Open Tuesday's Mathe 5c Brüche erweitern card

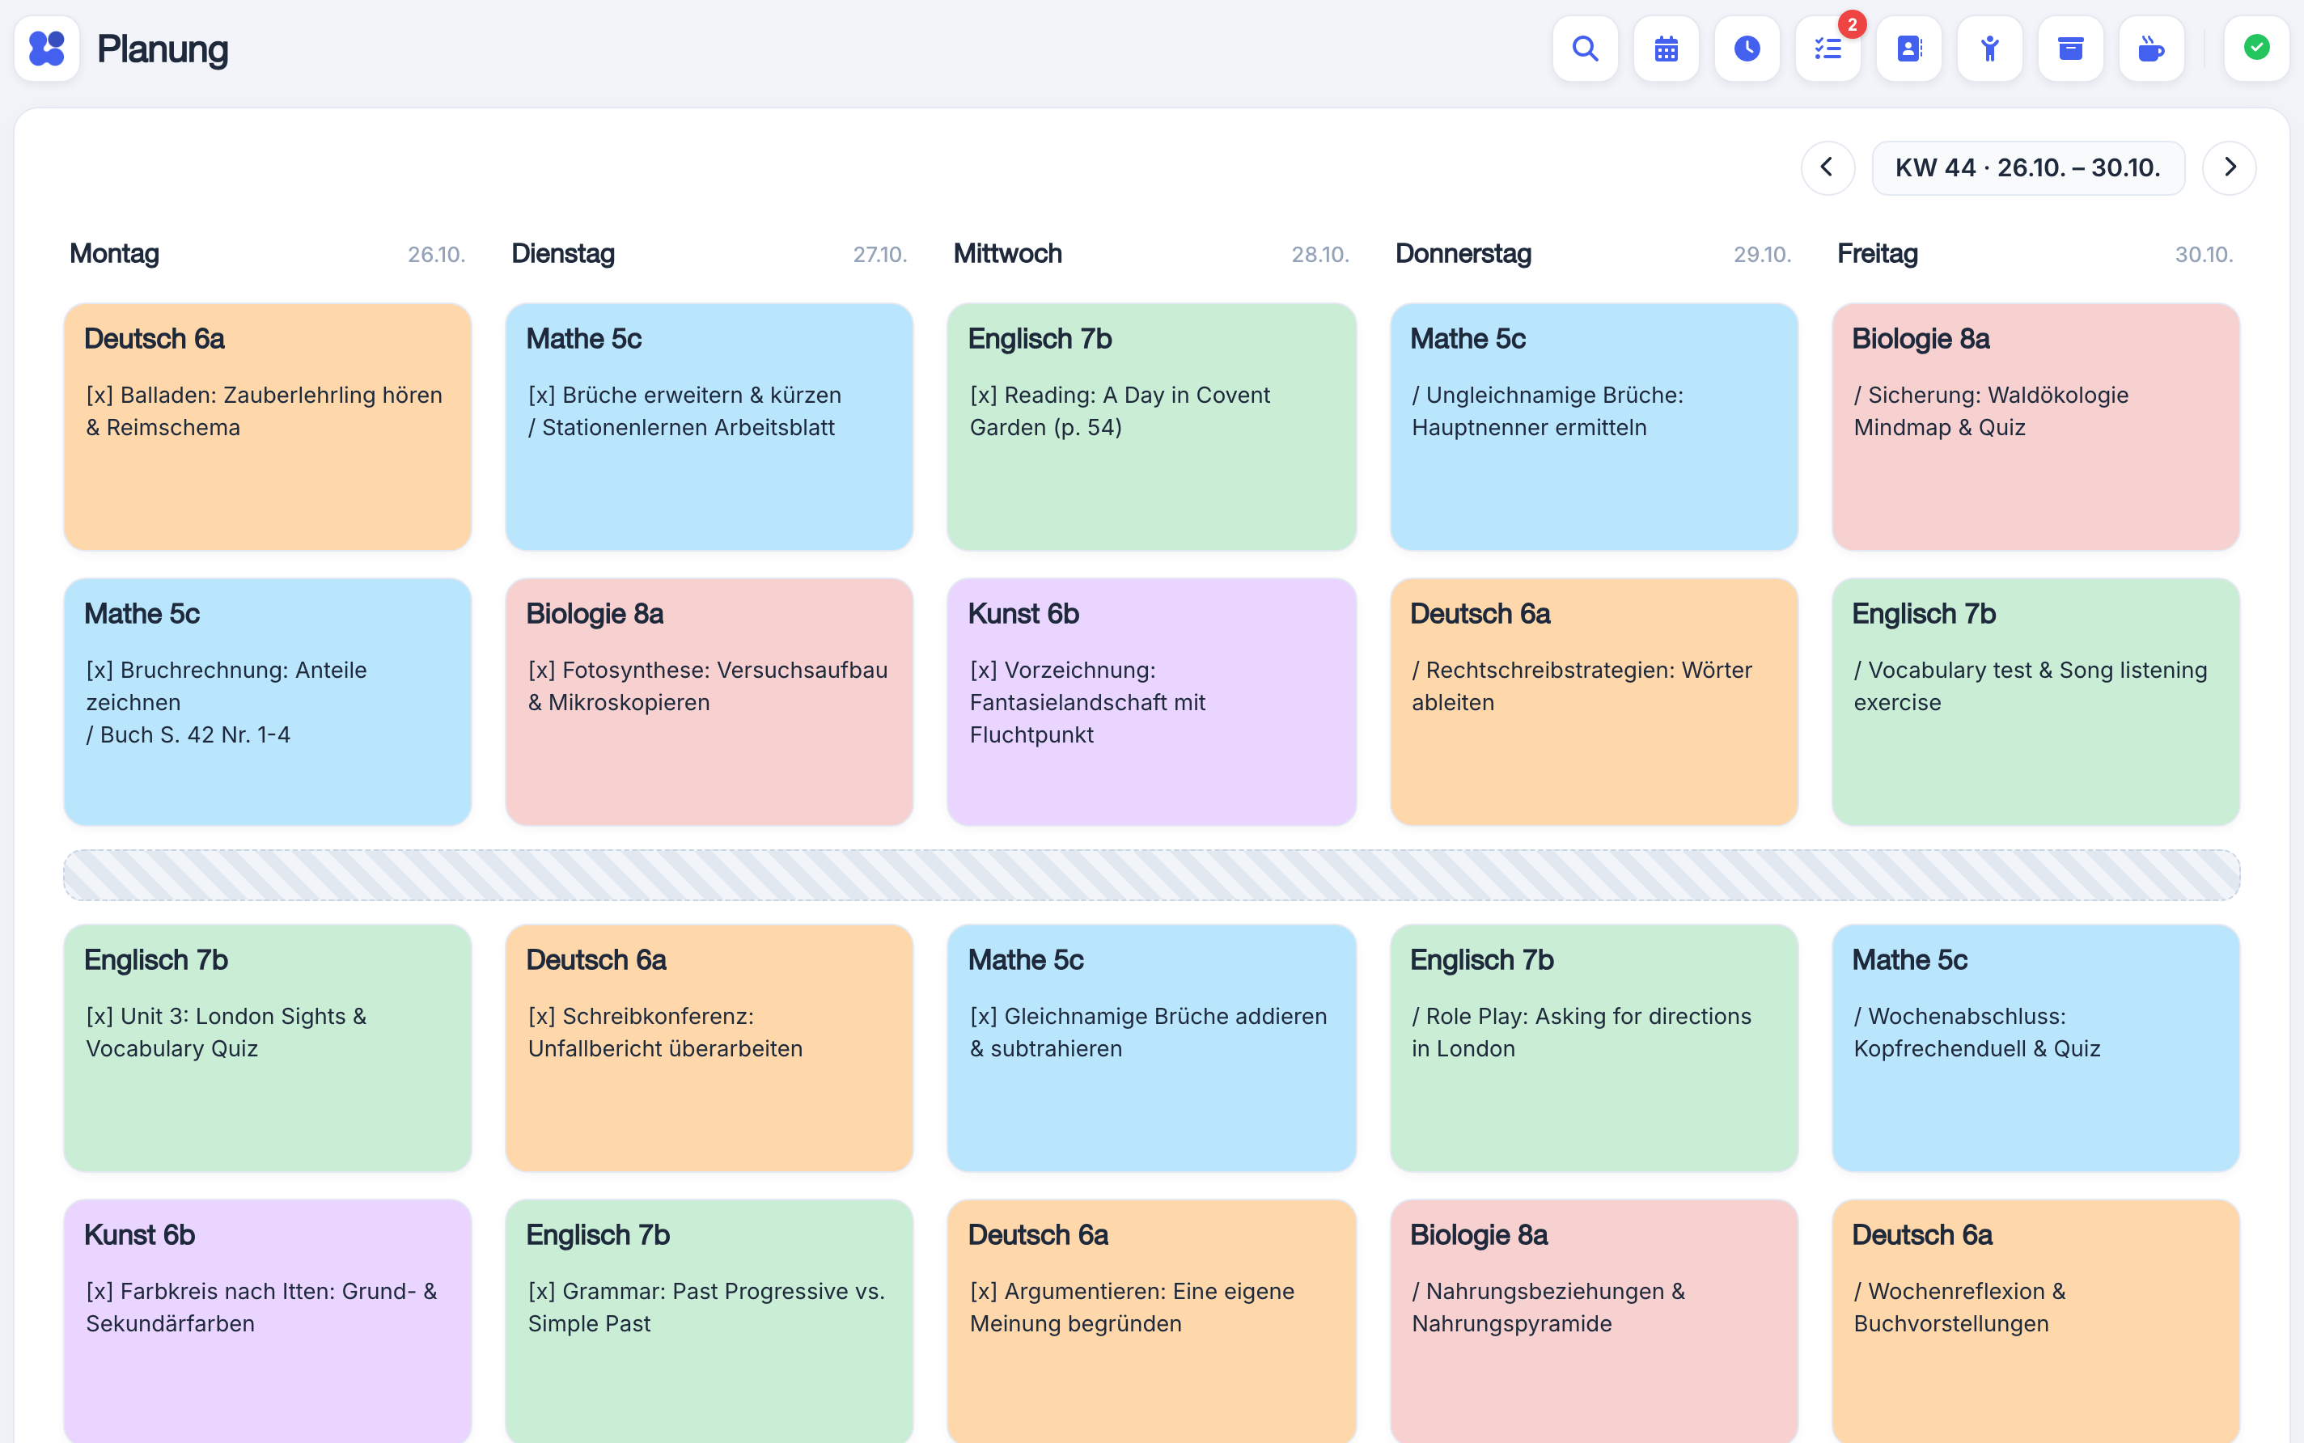pyautogui.click(x=709, y=426)
